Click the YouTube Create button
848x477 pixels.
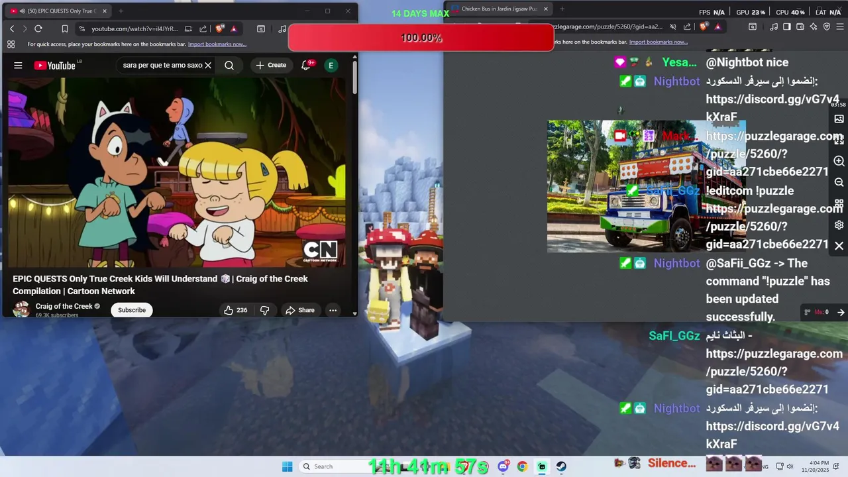tap(271, 65)
